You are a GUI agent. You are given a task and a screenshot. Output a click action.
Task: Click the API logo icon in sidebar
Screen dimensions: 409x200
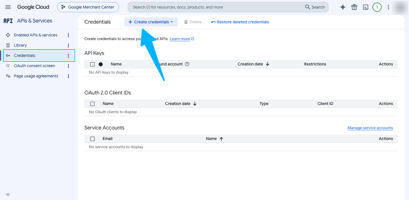coord(8,21)
